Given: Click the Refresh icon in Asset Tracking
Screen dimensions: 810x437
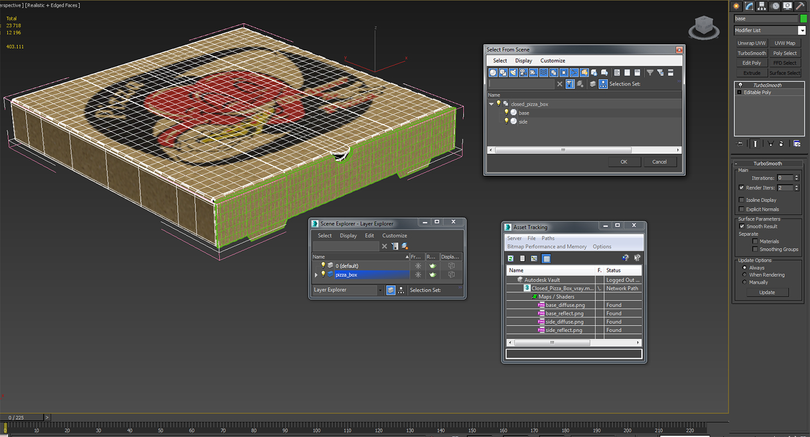Looking at the screenshot, I should click(x=511, y=258).
